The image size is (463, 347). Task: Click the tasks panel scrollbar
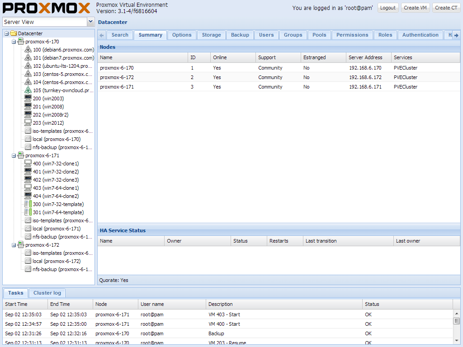coord(457,322)
